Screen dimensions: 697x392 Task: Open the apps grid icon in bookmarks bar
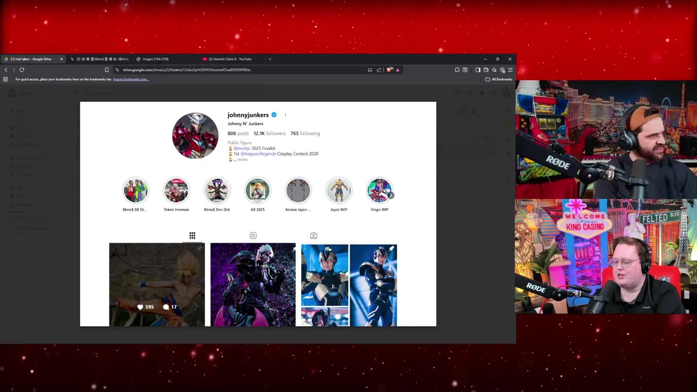point(5,79)
